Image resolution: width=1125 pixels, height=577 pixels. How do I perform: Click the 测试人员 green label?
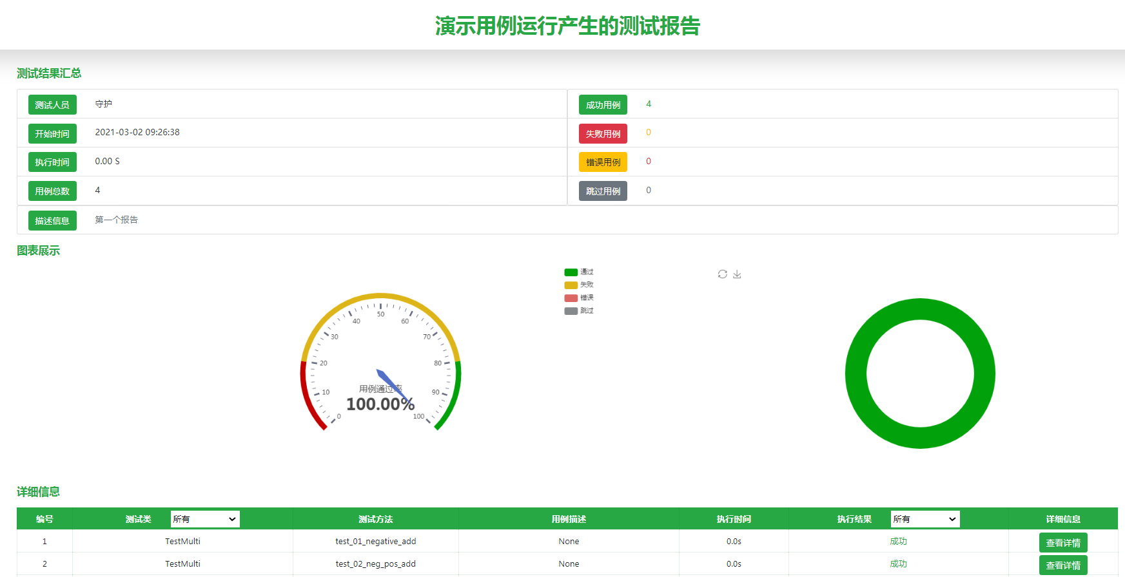pyautogui.click(x=52, y=105)
